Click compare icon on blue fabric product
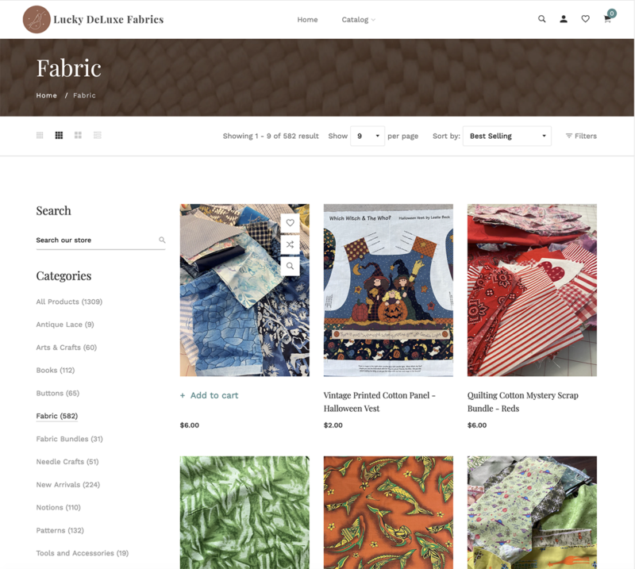The image size is (635, 569). tap(290, 244)
